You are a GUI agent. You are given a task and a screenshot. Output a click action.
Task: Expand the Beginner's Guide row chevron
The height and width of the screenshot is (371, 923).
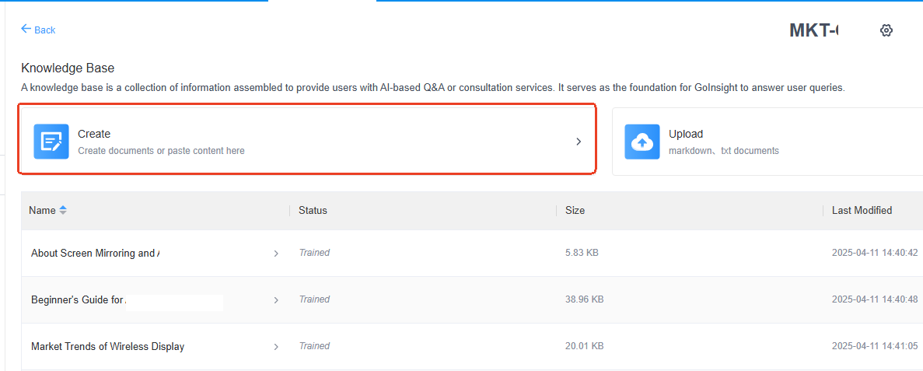coord(276,300)
